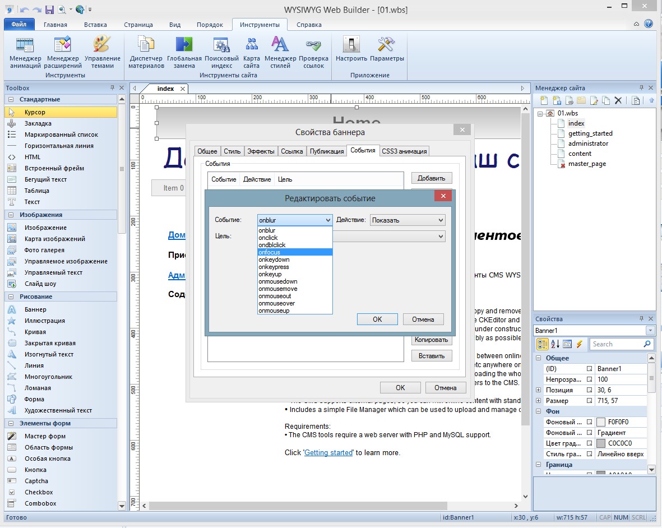The width and height of the screenshot is (662, 528).
Task: Click OK in Свойства баннера dialog
Action: (400, 387)
